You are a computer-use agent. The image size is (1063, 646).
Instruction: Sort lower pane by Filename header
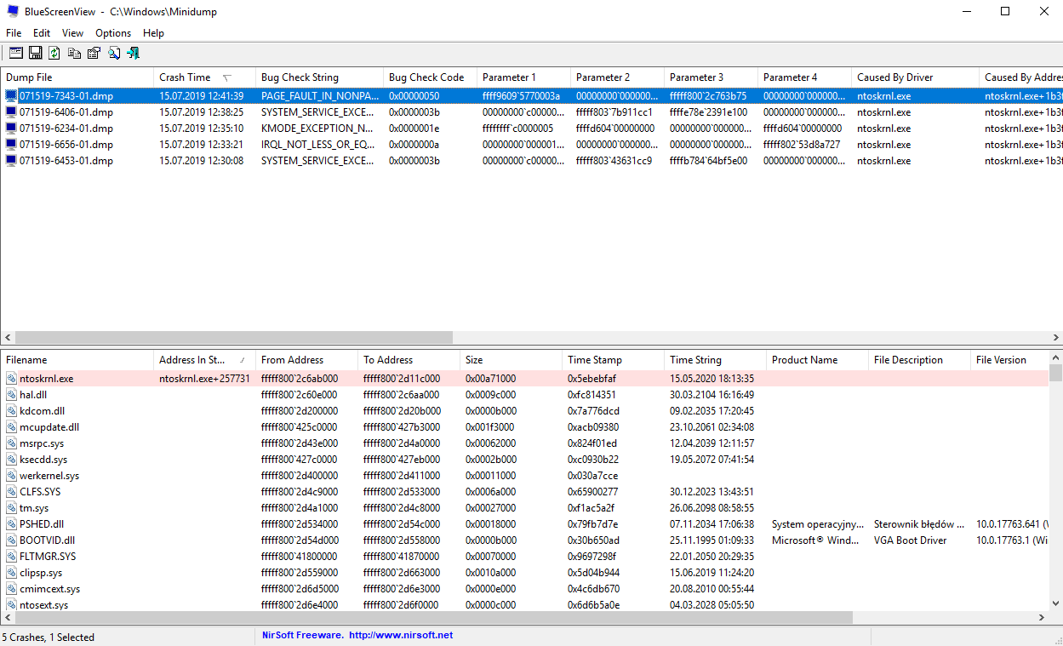click(x=77, y=360)
